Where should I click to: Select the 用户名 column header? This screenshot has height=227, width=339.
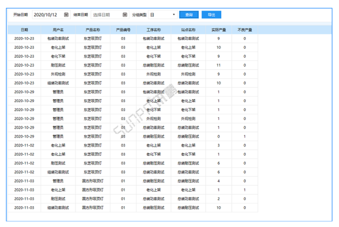click(58, 29)
